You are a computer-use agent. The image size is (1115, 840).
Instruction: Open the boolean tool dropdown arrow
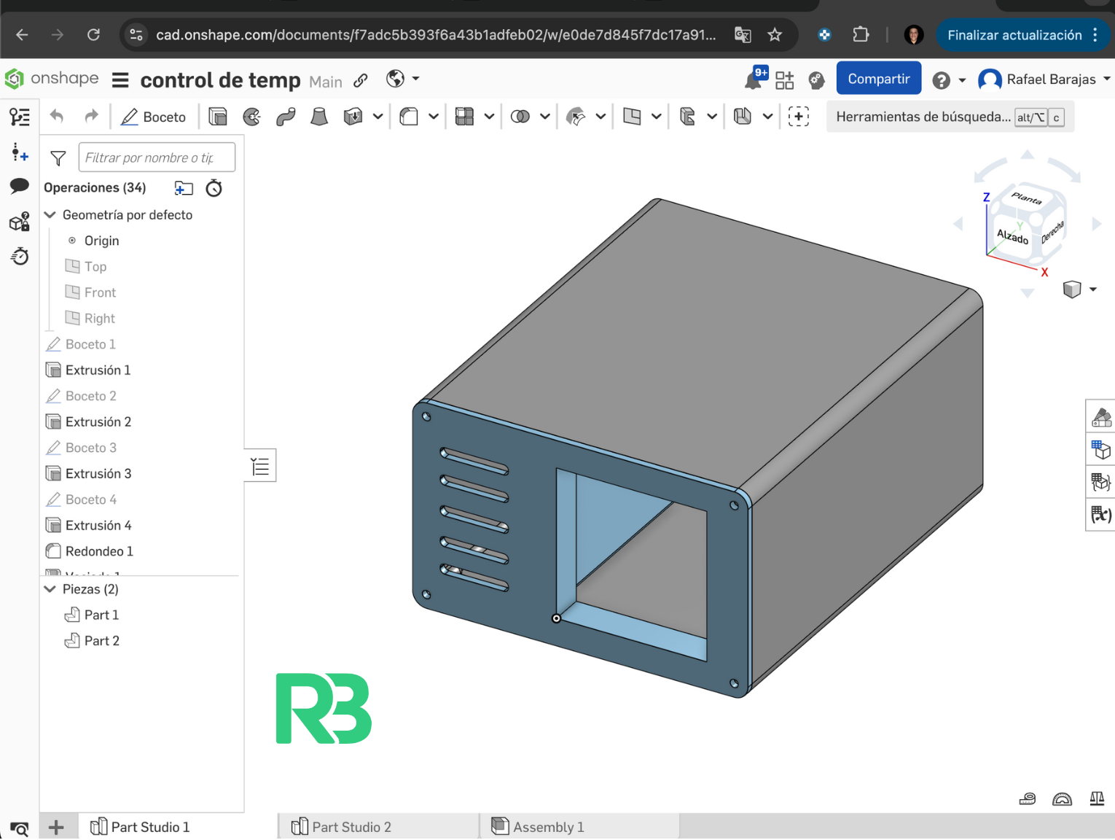(544, 117)
